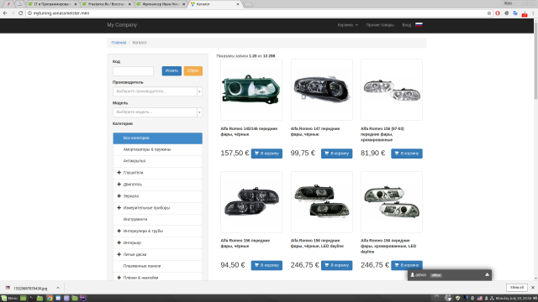Expand the Глушители category
The image size is (538, 302).
pos(119,173)
